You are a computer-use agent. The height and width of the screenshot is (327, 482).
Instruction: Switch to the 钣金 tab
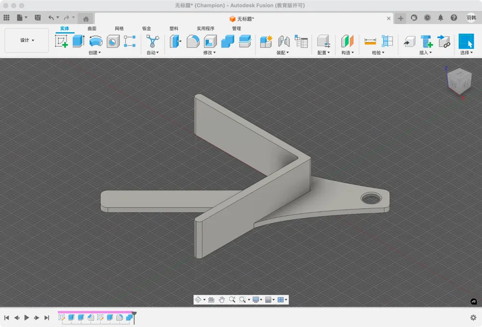147,28
